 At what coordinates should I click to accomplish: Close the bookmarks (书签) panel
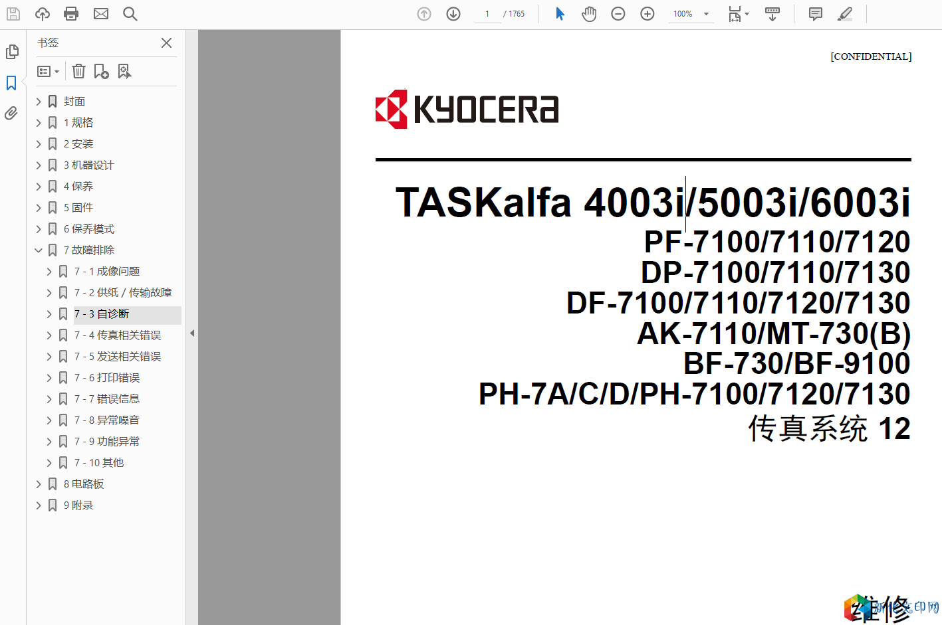[x=166, y=43]
